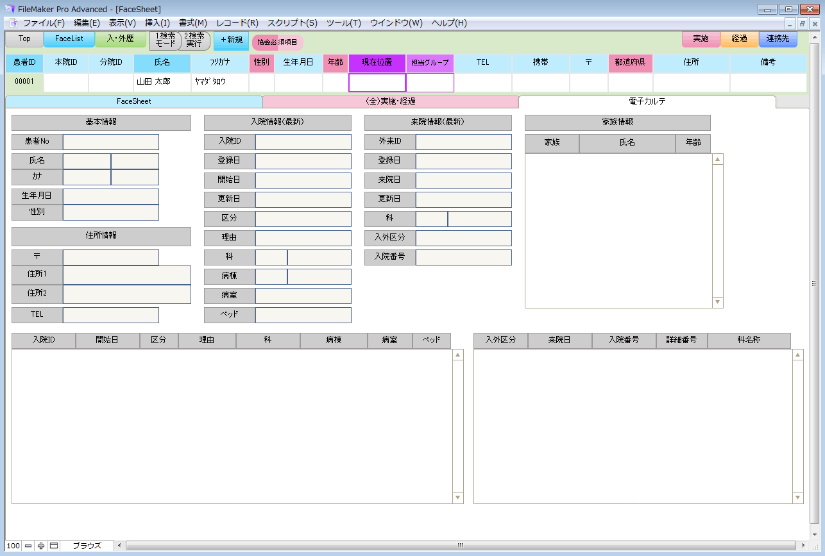This screenshot has height=556, width=825.
Task: Click the 実施 button
Action: coord(701,39)
